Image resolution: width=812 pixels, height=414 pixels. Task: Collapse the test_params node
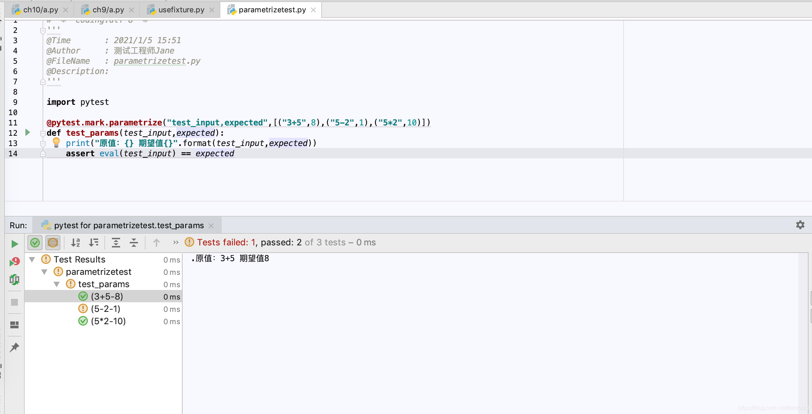pos(57,284)
